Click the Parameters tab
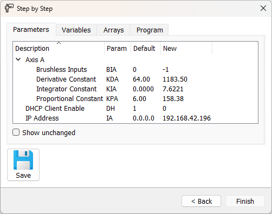Screen dimensions: 272x214 (31, 30)
